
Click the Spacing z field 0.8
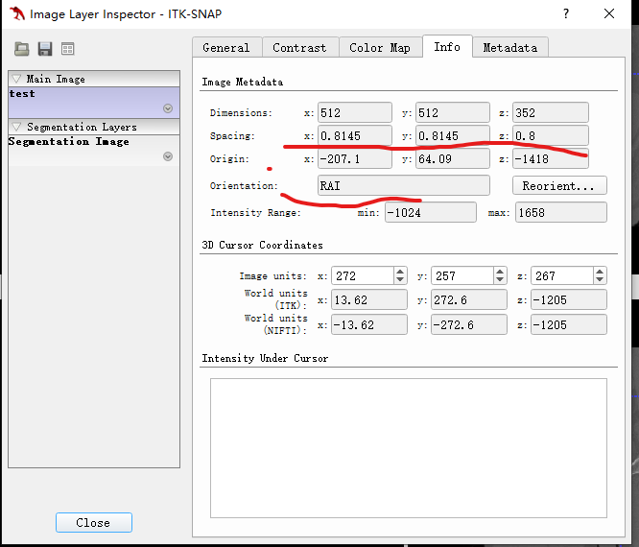click(x=550, y=135)
